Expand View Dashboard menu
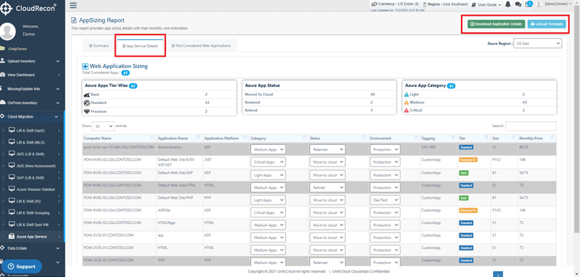The width and height of the screenshot is (580, 277). 32,75
